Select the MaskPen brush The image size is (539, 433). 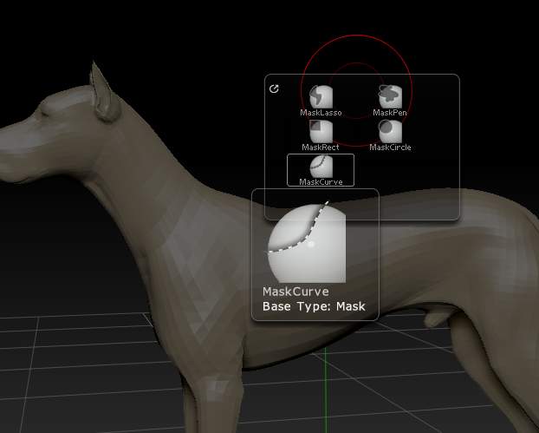[x=390, y=101]
